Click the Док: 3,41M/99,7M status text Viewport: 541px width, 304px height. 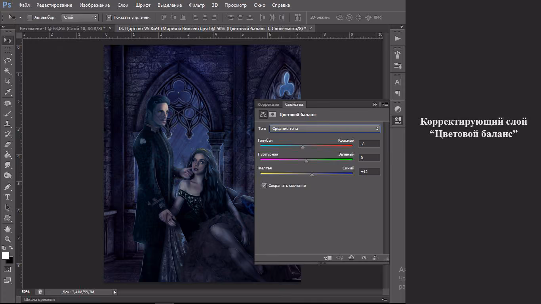[78, 292]
